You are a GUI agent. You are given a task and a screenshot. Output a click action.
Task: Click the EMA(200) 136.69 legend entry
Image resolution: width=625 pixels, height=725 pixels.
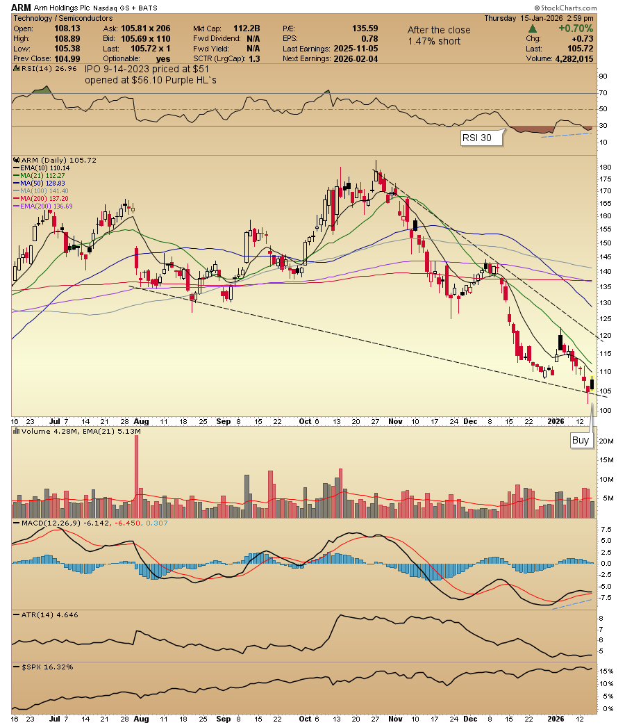coord(43,206)
